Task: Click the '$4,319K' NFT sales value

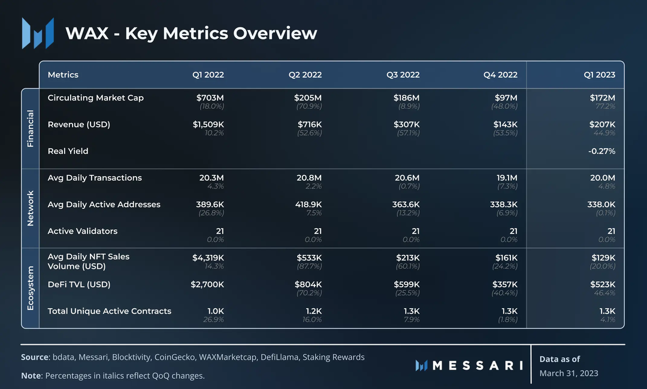Action: (208, 258)
